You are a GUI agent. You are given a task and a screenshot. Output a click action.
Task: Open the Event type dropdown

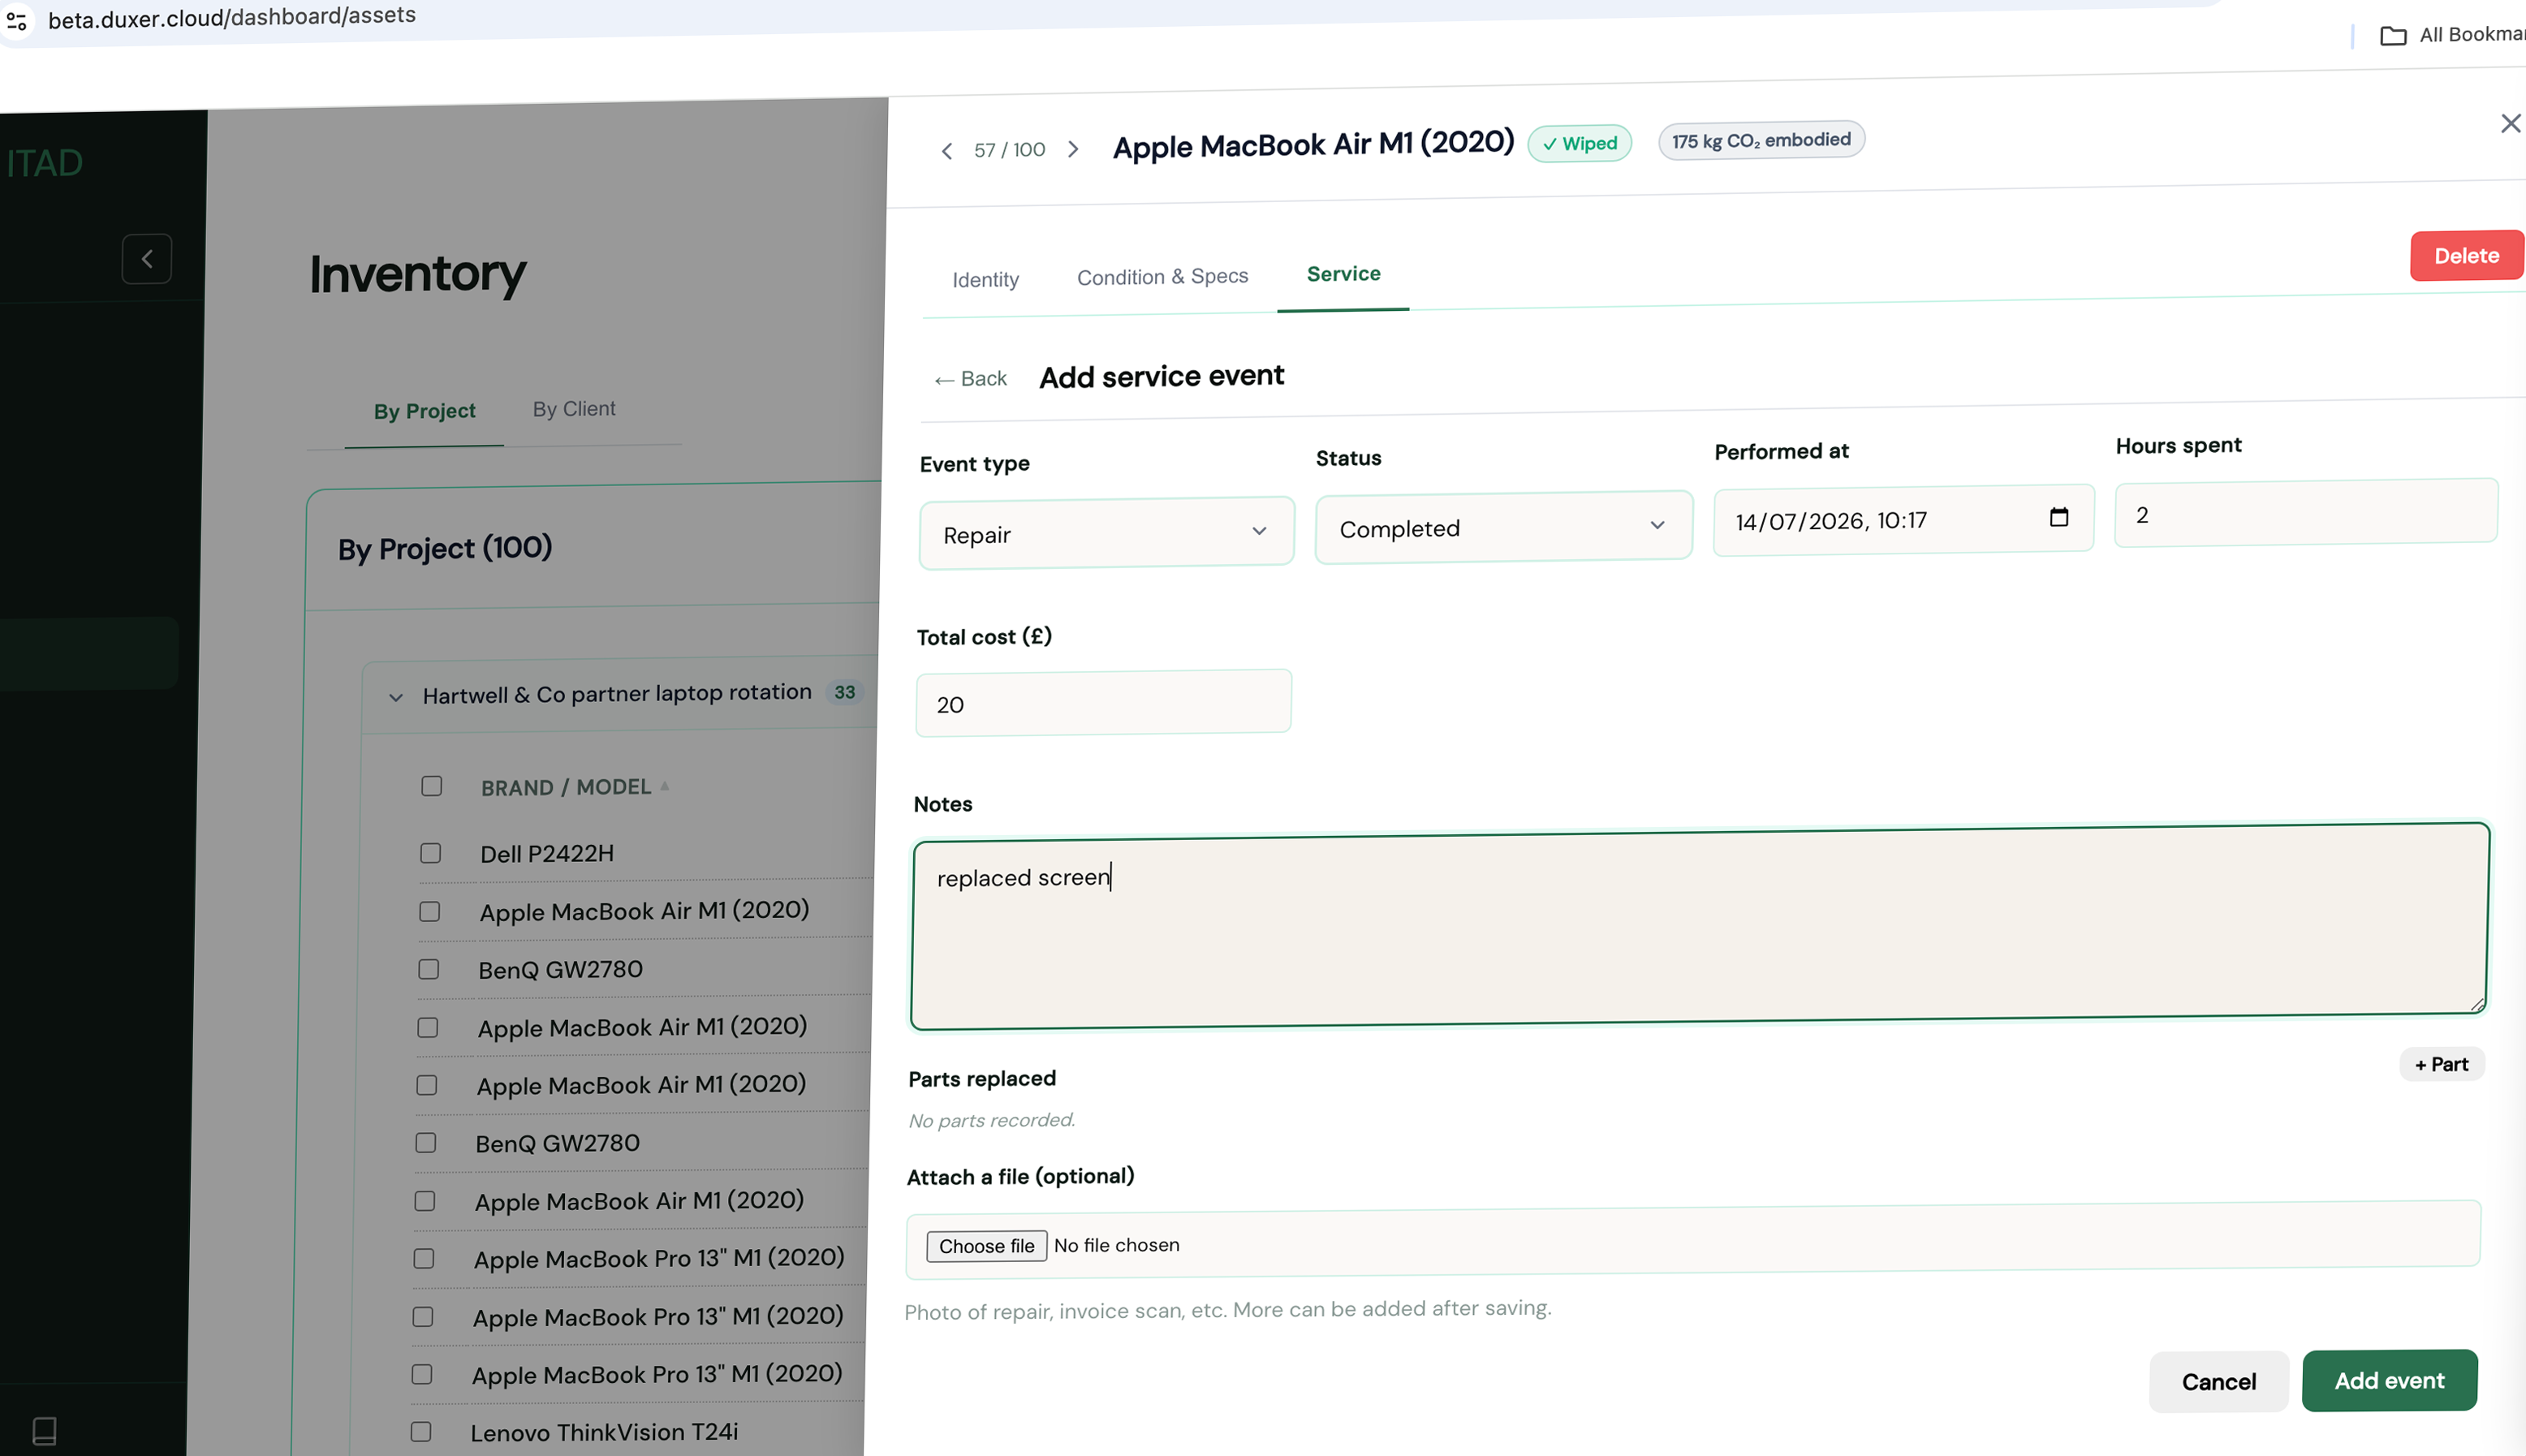tap(1107, 533)
